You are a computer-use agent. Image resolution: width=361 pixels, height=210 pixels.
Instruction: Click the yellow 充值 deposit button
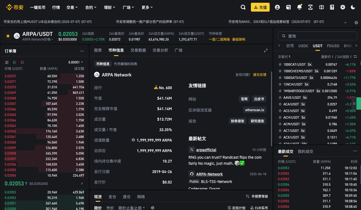pyautogui.click(x=260, y=7)
